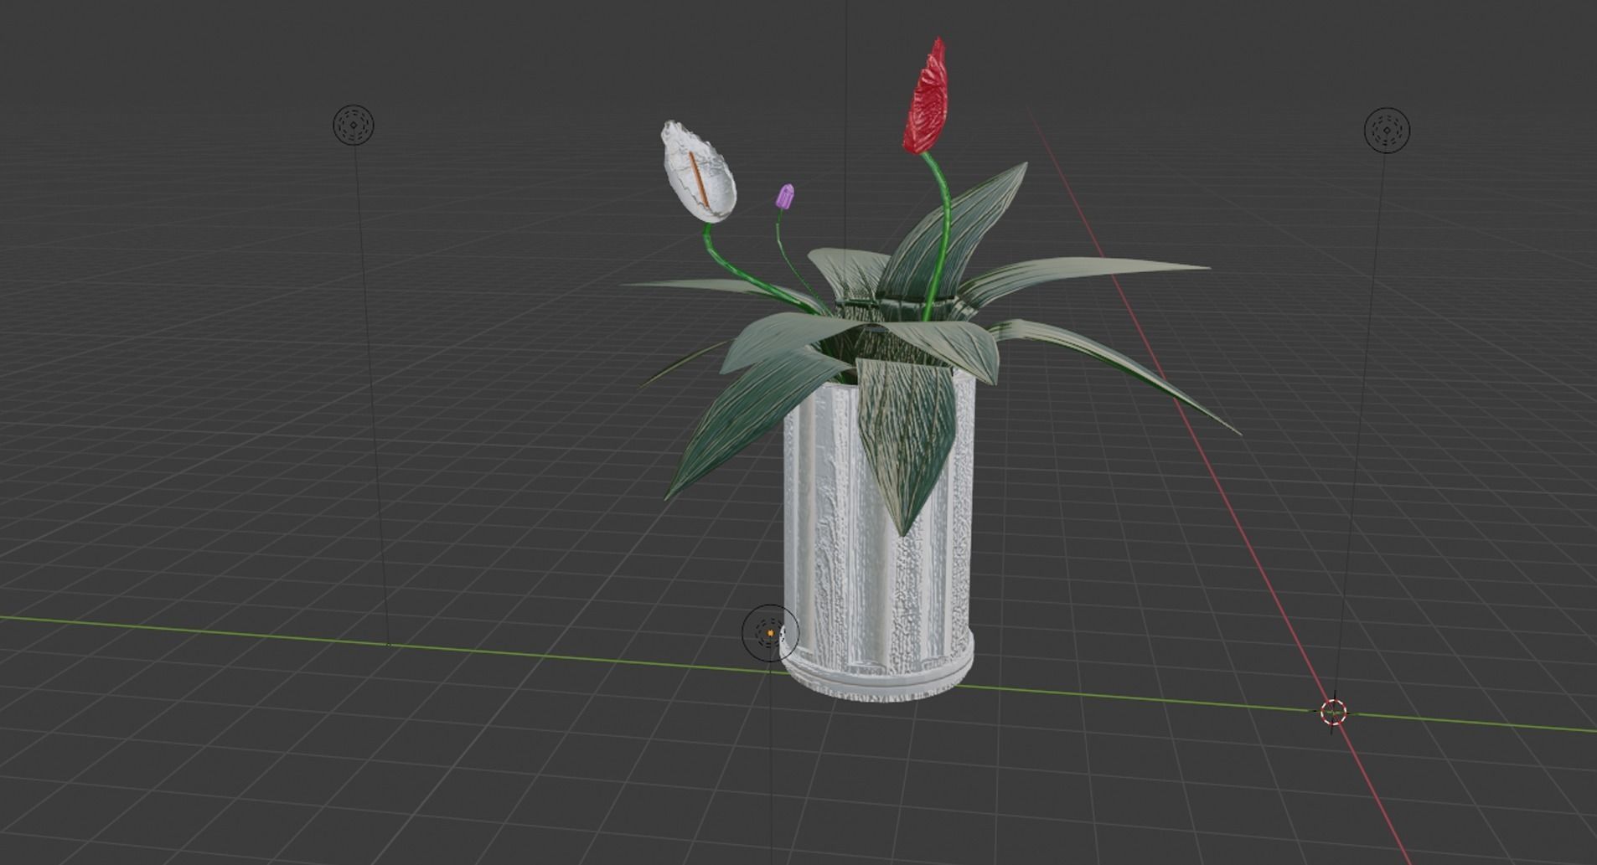Select the point light above the 3D cursor
The image size is (1597, 865).
tap(1388, 131)
